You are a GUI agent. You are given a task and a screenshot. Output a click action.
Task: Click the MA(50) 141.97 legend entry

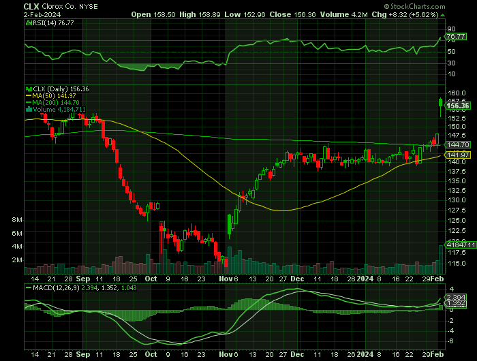(51, 96)
